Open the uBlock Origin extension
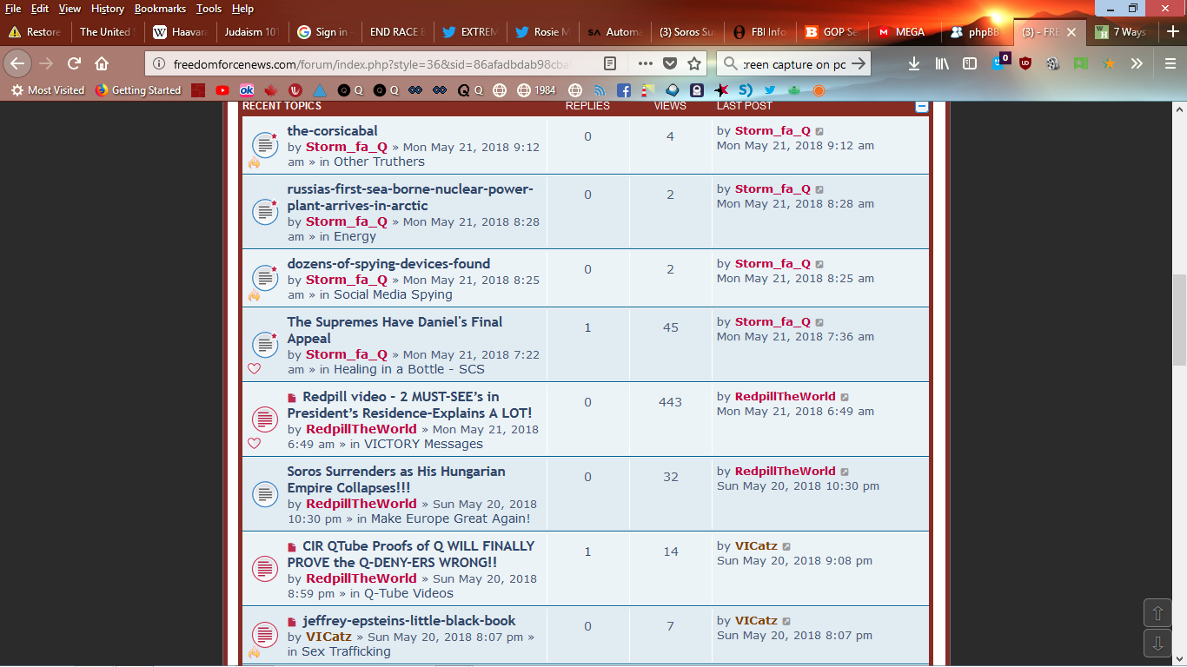 click(1025, 63)
